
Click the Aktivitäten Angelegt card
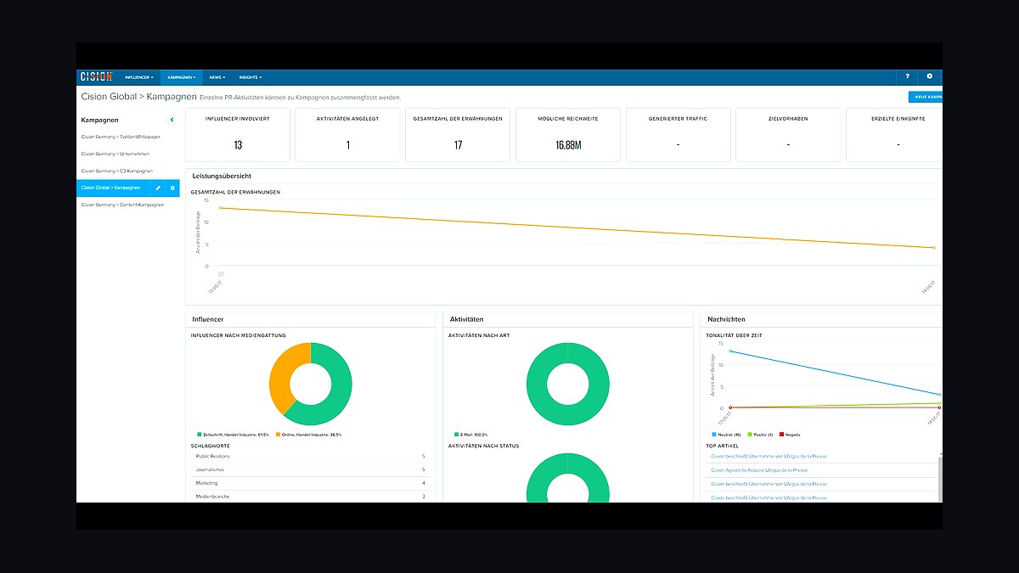pos(348,134)
